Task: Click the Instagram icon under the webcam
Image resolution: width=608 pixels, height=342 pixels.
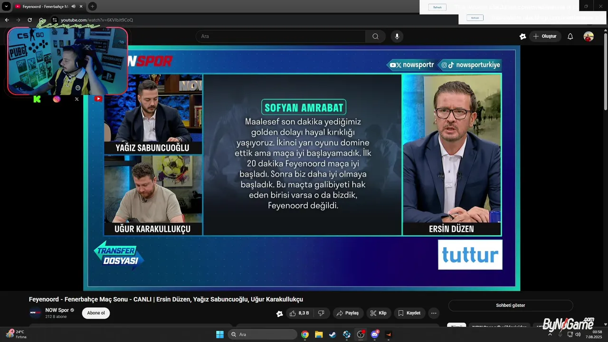Action: tap(57, 99)
